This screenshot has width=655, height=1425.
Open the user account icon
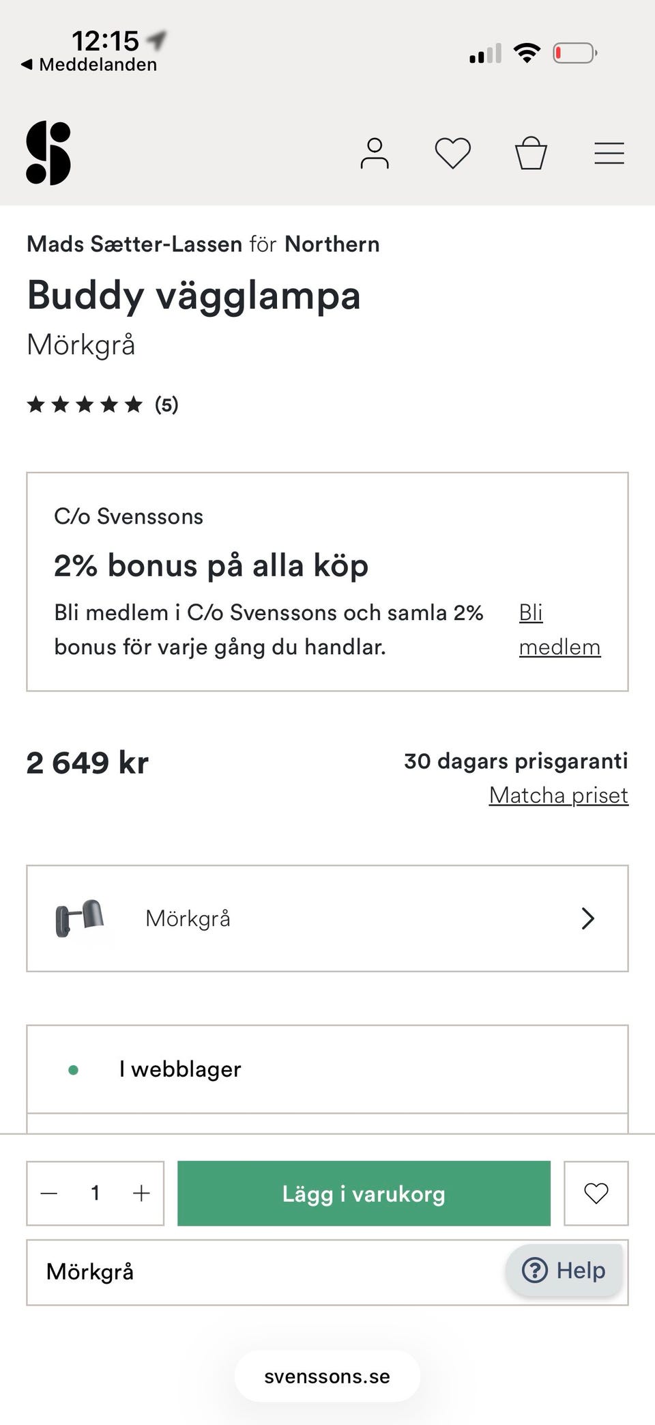coord(375,153)
